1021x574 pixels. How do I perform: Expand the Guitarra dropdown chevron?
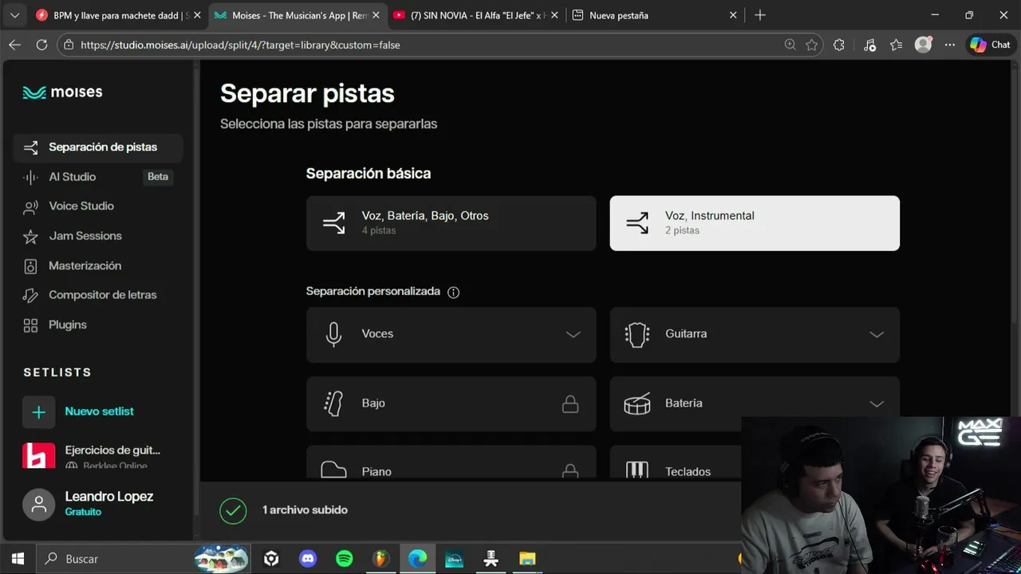[877, 335]
